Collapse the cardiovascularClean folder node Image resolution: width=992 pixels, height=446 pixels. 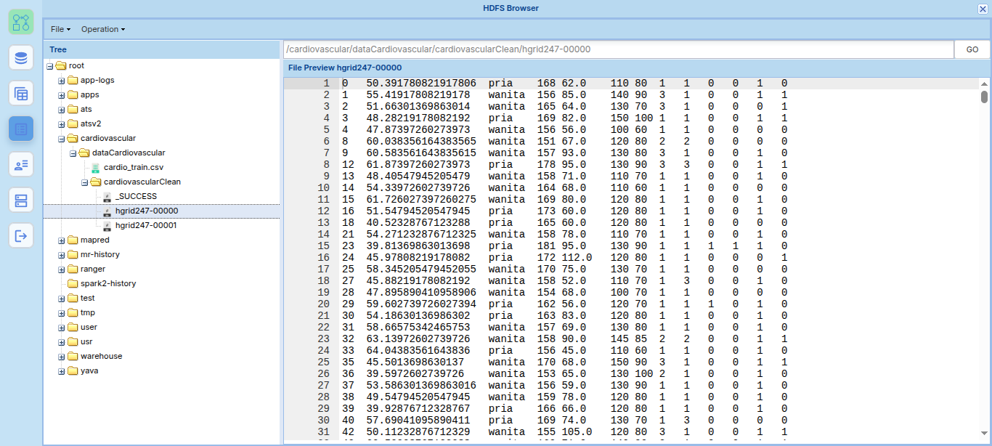85,182
